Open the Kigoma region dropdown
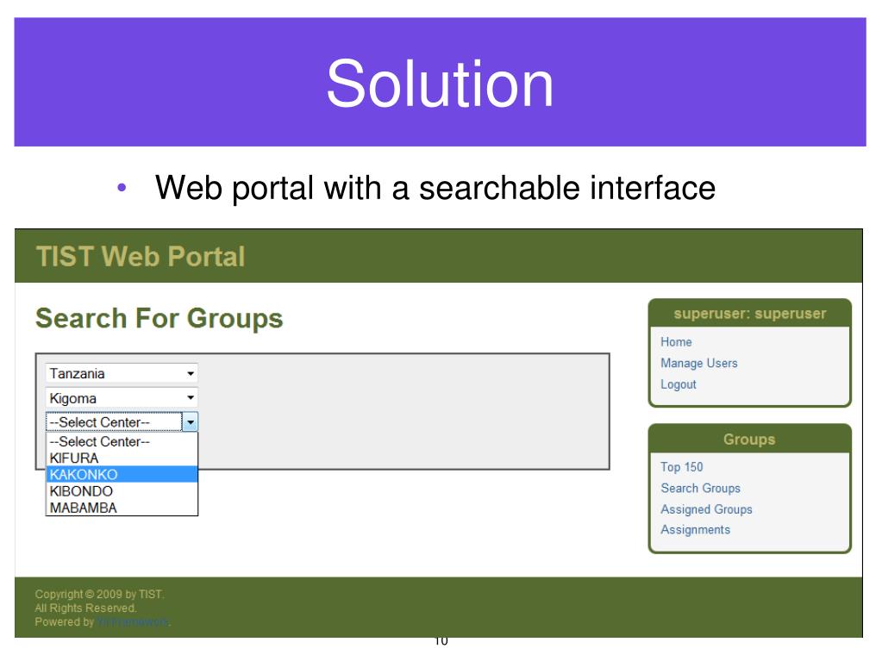 tap(122, 398)
